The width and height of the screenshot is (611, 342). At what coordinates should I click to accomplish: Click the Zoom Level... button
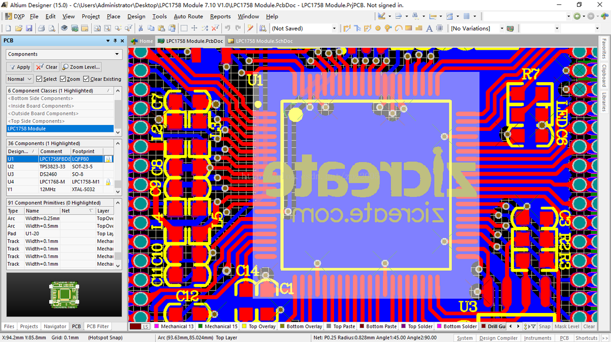(81, 67)
